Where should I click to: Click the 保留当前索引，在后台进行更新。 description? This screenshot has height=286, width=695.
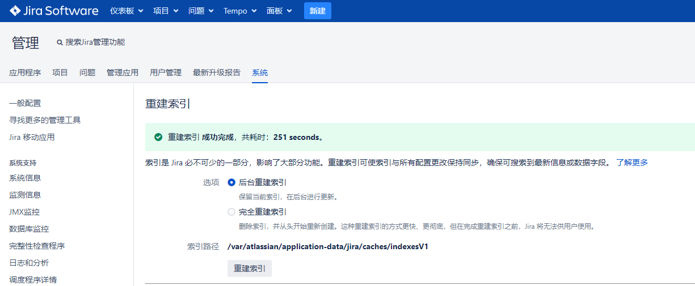click(289, 197)
